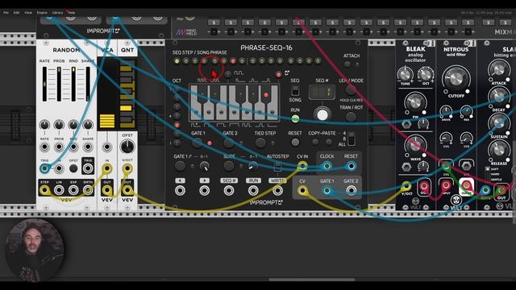Click the QNT keyboard note display

click(x=127, y=94)
